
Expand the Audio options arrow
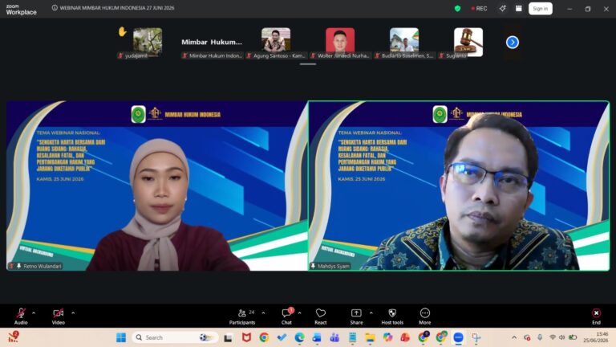click(34, 313)
